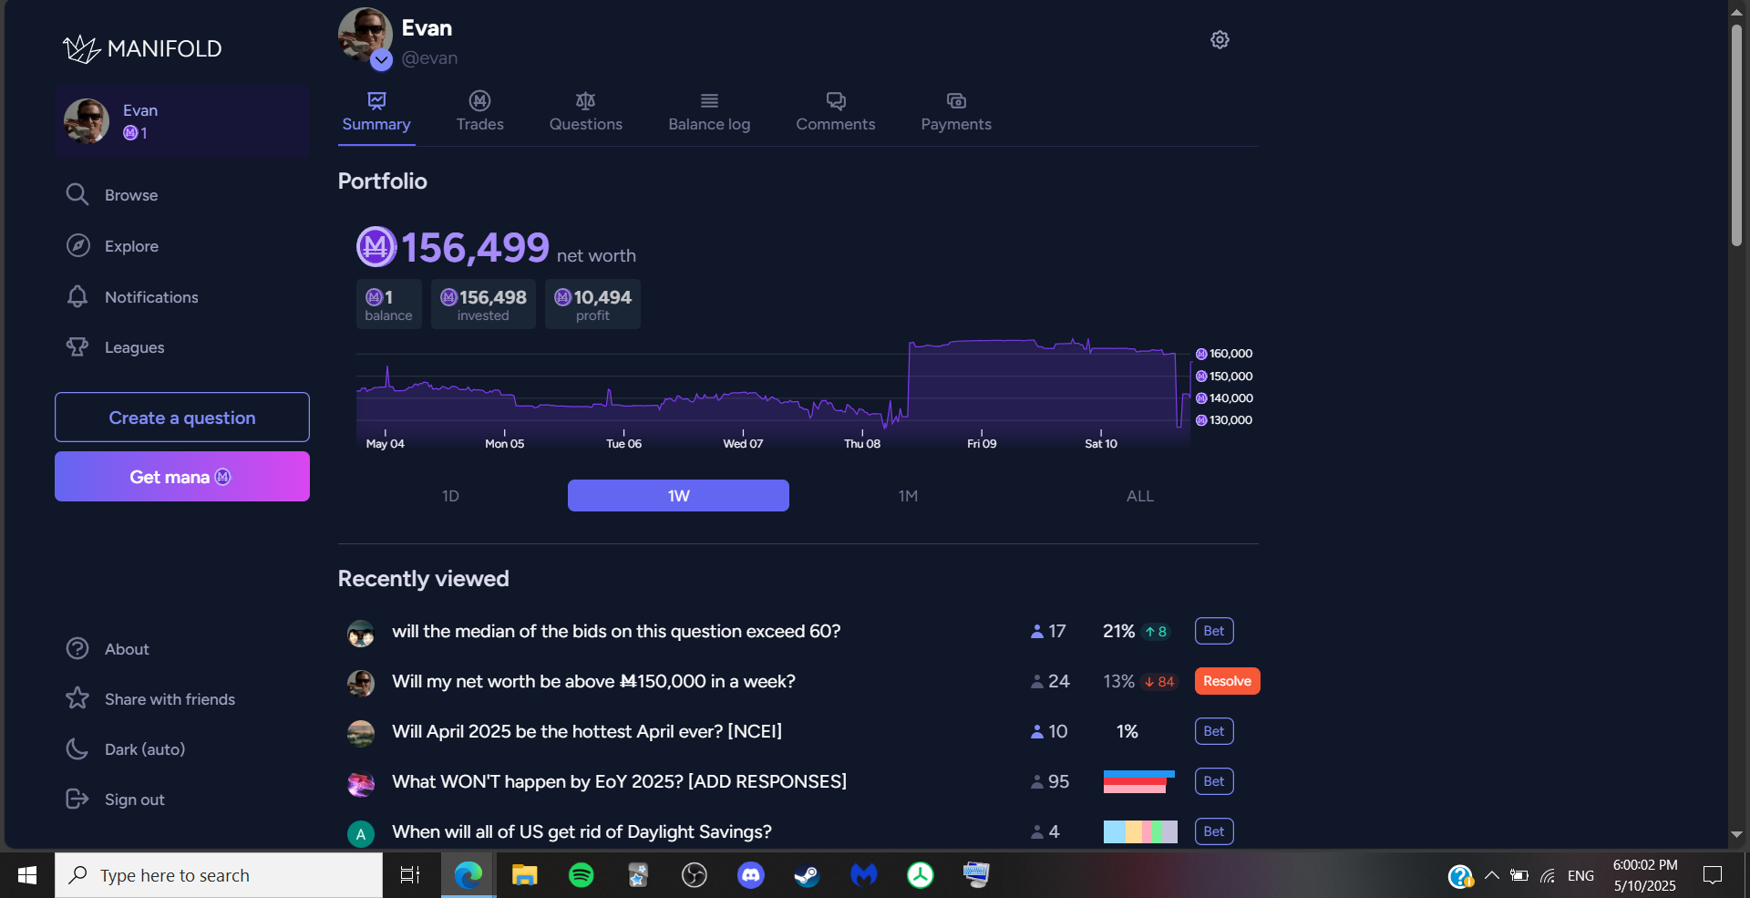The width and height of the screenshot is (1750, 898).
Task: Open Task View on the taskbar
Action: pos(410,875)
